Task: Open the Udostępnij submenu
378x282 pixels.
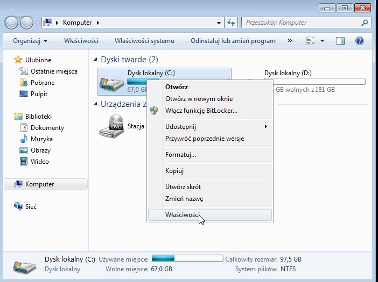Action: click(x=210, y=127)
